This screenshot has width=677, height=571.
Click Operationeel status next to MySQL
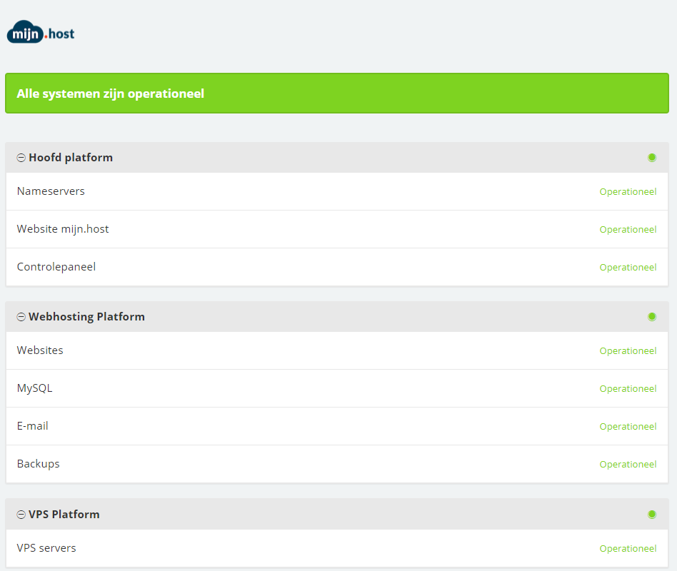tap(628, 389)
